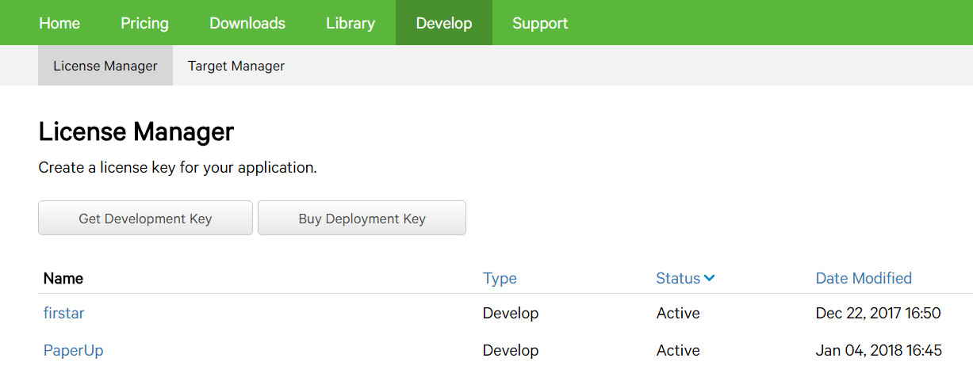
Task: Open the Support page
Action: 540,23
